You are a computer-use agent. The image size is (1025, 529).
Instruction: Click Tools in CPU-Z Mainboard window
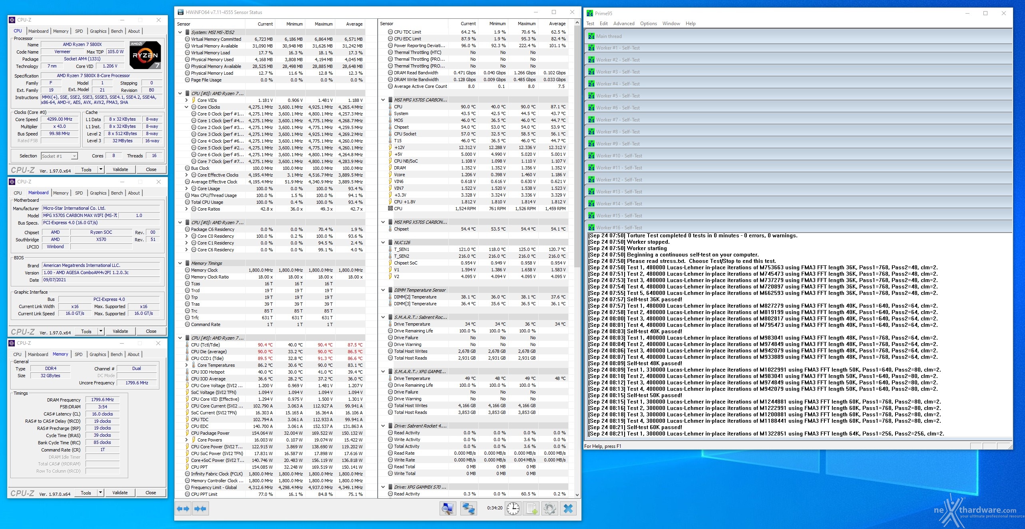(x=86, y=331)
